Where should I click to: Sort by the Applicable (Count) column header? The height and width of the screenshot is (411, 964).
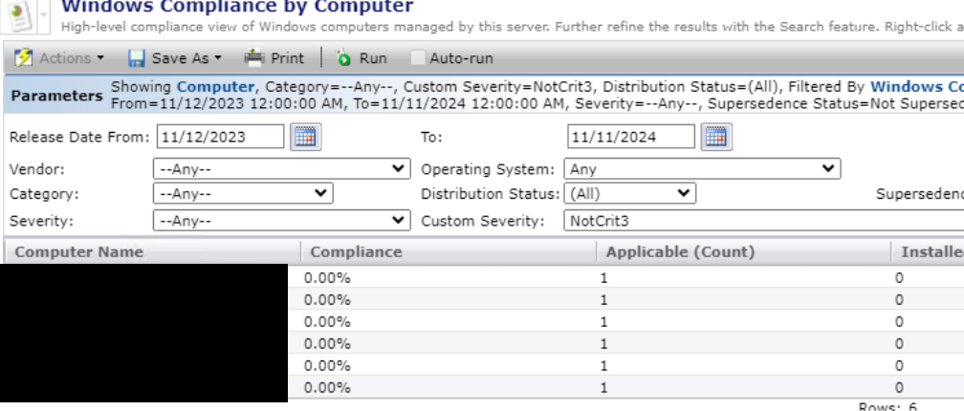click(x=680, y=252)
